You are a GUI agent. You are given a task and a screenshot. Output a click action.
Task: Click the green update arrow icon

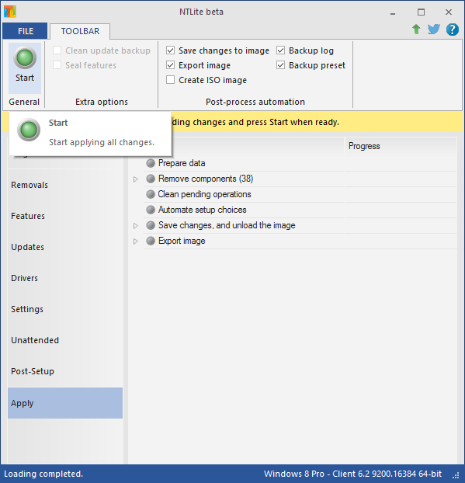[x=416, y=30]
